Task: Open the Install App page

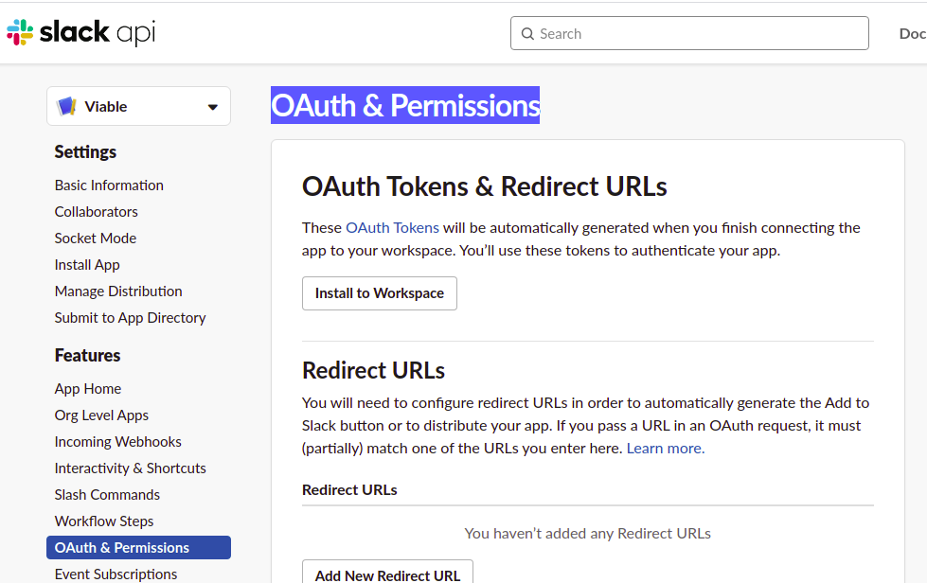Action: pos(86,264)
